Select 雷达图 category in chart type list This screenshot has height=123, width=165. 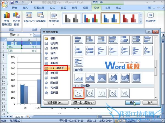57,93
